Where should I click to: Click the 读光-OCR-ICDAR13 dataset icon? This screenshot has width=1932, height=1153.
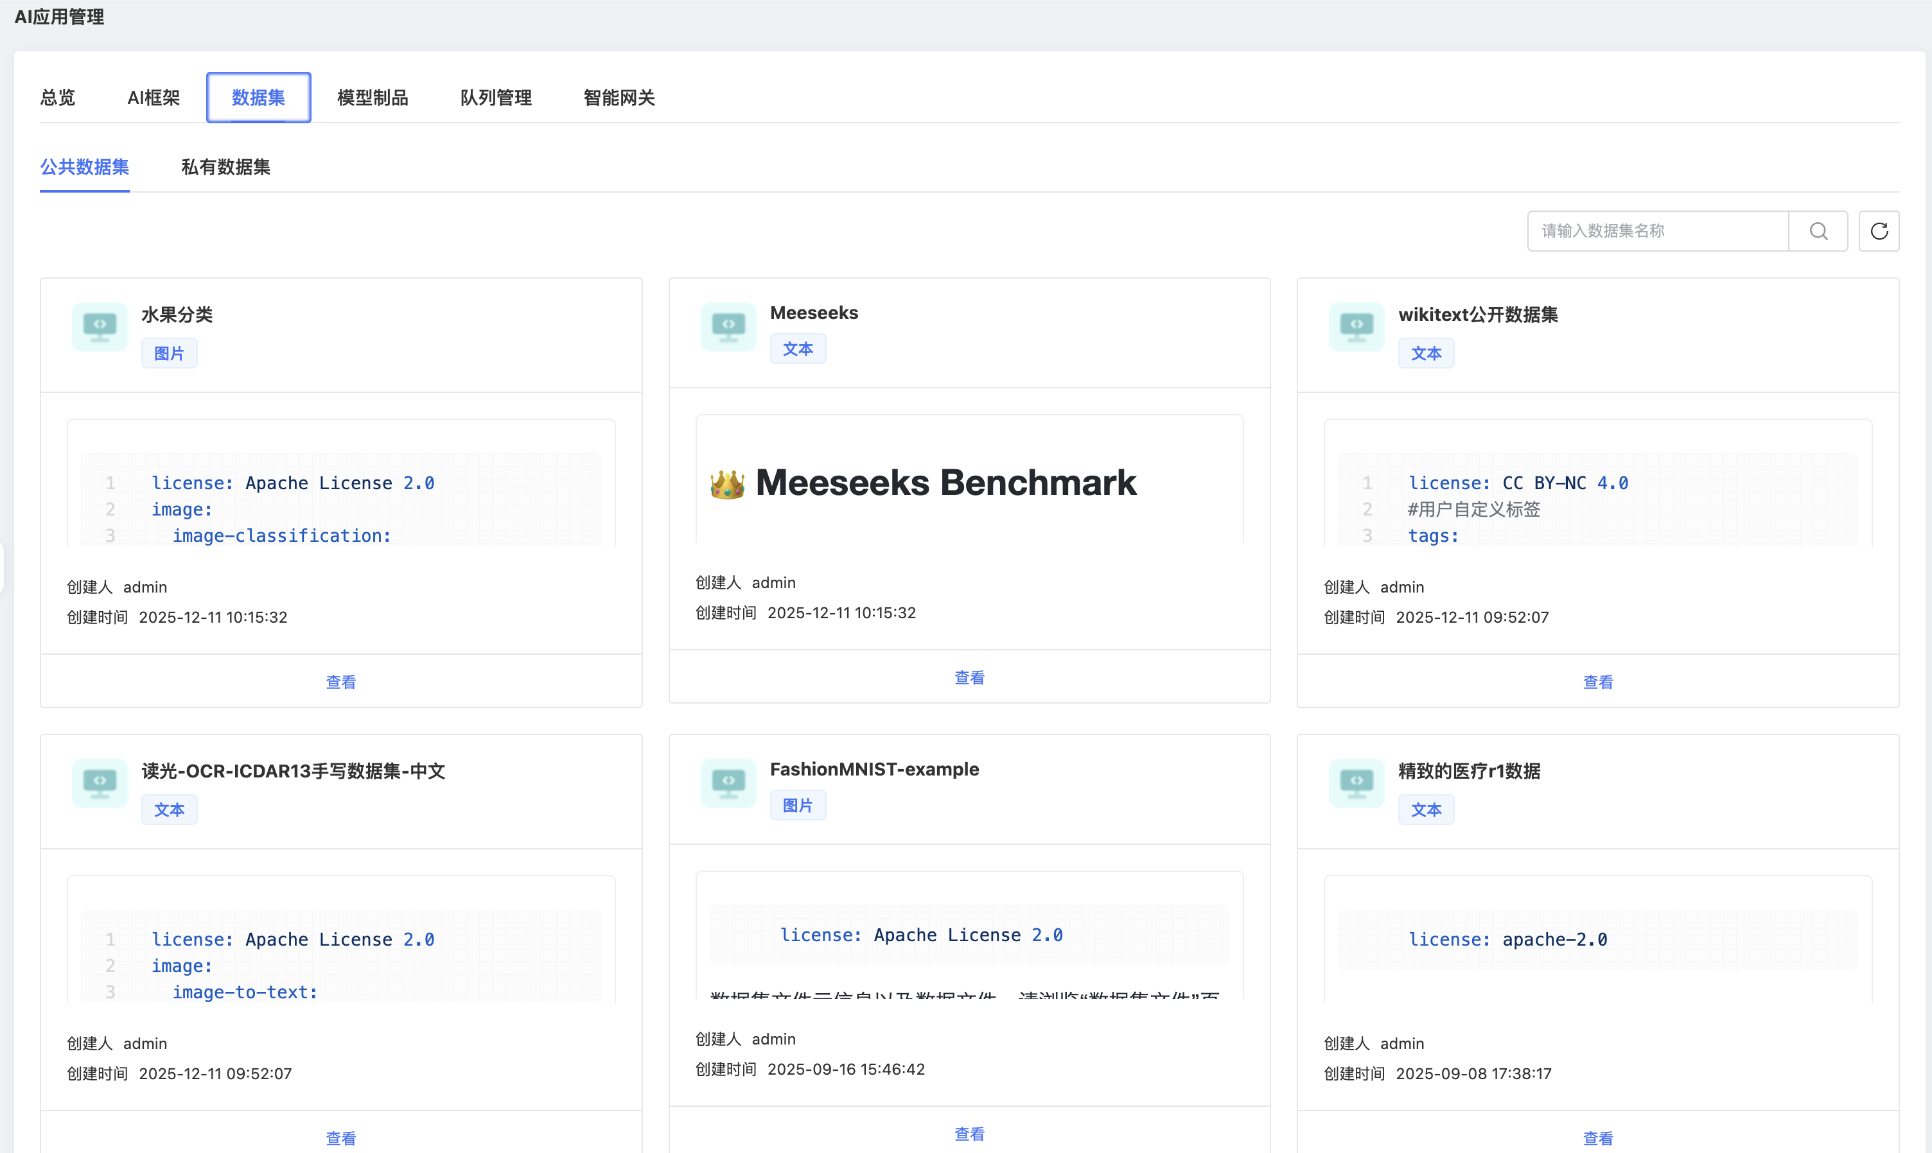point(100,783)
